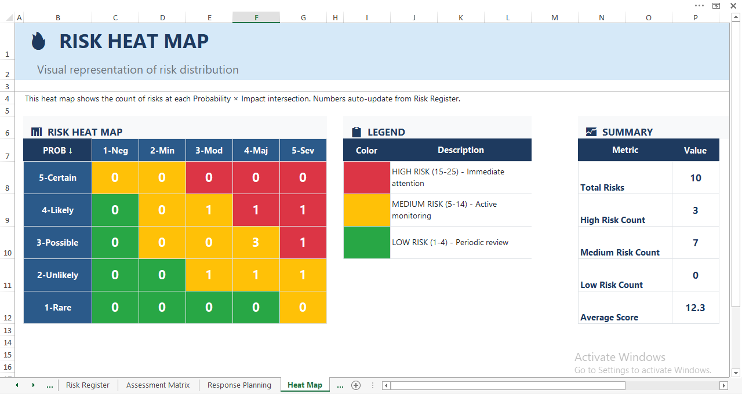Select the 3-Possible row label
Image resolution: width=742 pixels, height=394 pixels.
[x=57, y=243]
